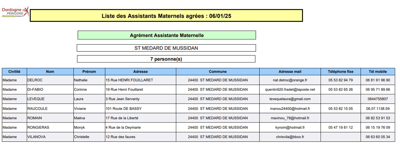400x147 pixels.
Task: Click mobile number 06 15 19 76 09
Action: tap(378, 127)
